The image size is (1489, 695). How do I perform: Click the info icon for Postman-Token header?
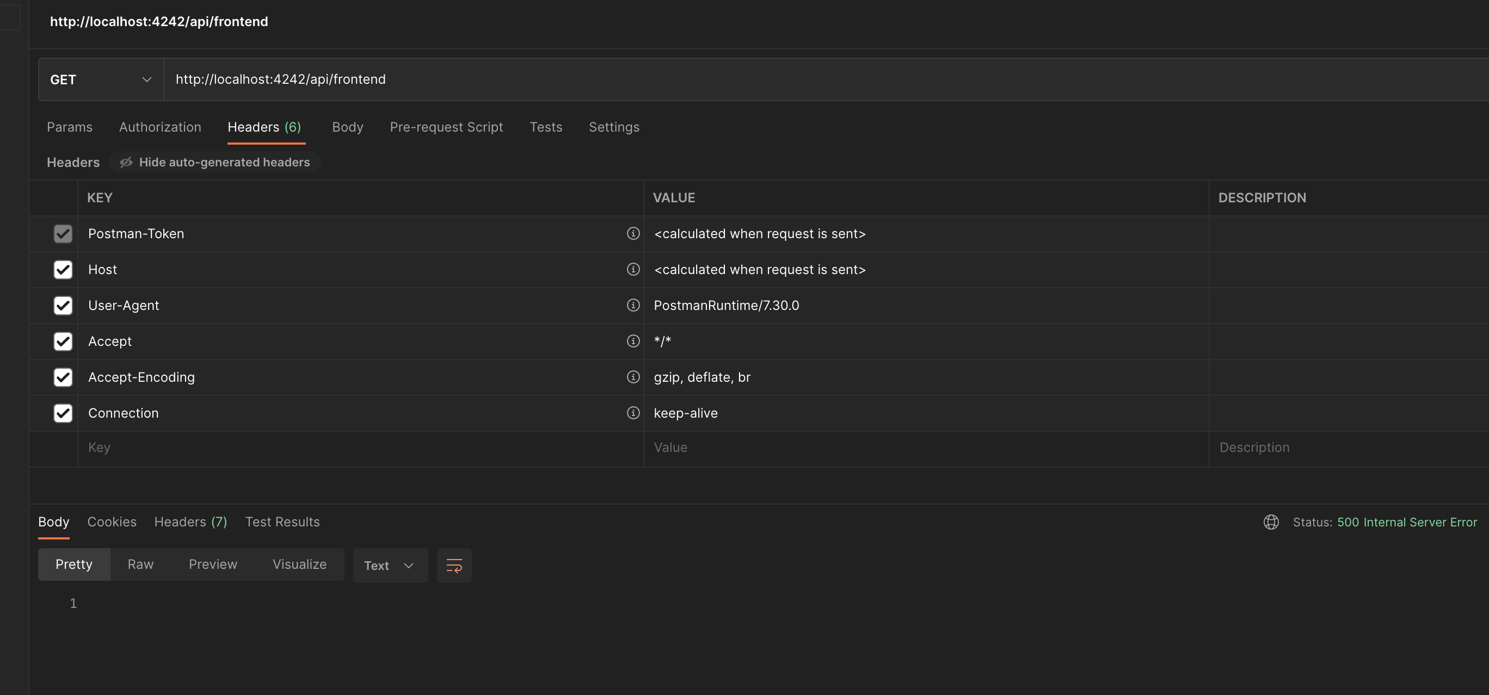[633, 233]
